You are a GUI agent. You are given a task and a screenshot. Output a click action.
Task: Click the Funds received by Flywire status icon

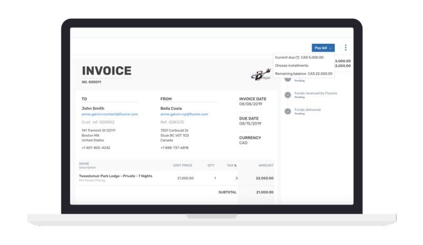[288, 95]
